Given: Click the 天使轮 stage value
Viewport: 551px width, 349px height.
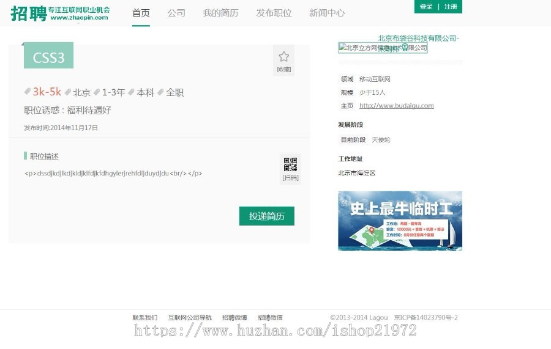Looking at the screenshot, I should coord(381,139).
